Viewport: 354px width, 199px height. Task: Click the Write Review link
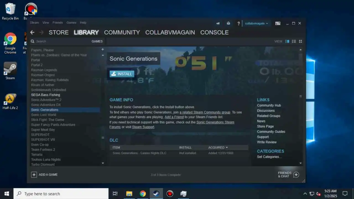coord(267,142)
